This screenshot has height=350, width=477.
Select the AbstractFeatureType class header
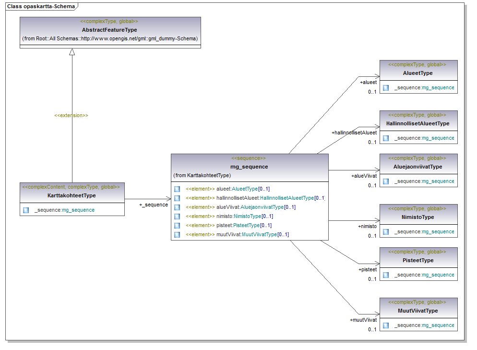pos(109,30)
